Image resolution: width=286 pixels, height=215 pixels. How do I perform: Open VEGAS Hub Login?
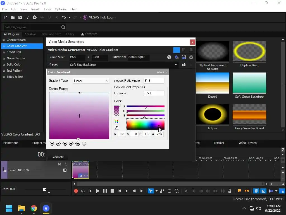pyautogui.click(x=99, y=17)
